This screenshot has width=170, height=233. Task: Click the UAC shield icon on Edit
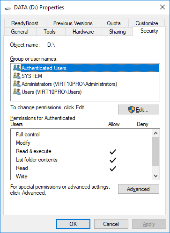click(x=132, y=110)
